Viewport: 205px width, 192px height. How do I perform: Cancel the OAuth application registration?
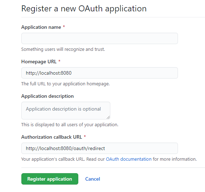point(93,179)
